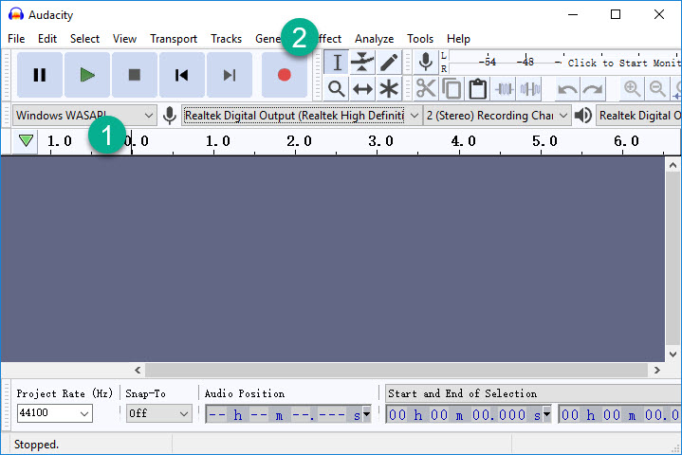Screen dimensions: 682x455
Task: Open the Select menu
Action: tap(84, 39)
